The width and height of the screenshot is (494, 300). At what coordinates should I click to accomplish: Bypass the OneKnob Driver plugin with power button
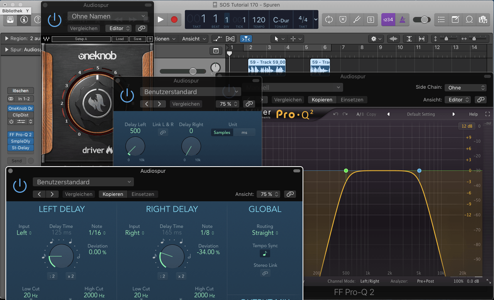54,19
